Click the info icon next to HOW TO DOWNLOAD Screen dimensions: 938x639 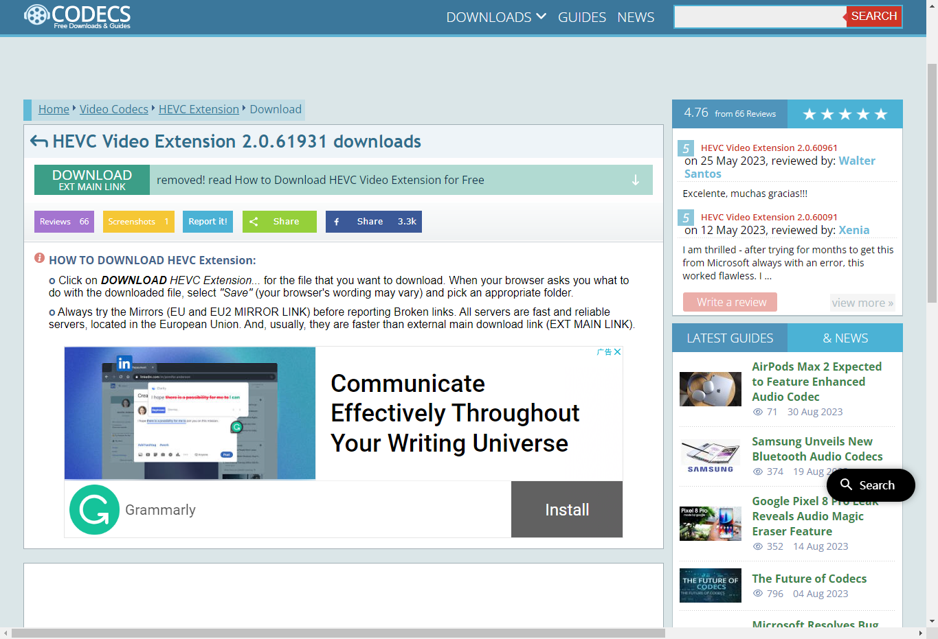point(40,259)
